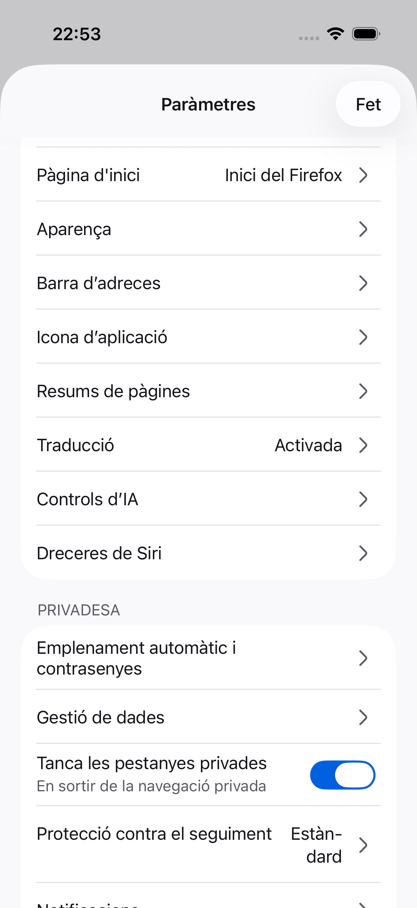Click the chevron beside Icona d'aplicació
Viewport: 417px width, 908px height.
(363, 337)
